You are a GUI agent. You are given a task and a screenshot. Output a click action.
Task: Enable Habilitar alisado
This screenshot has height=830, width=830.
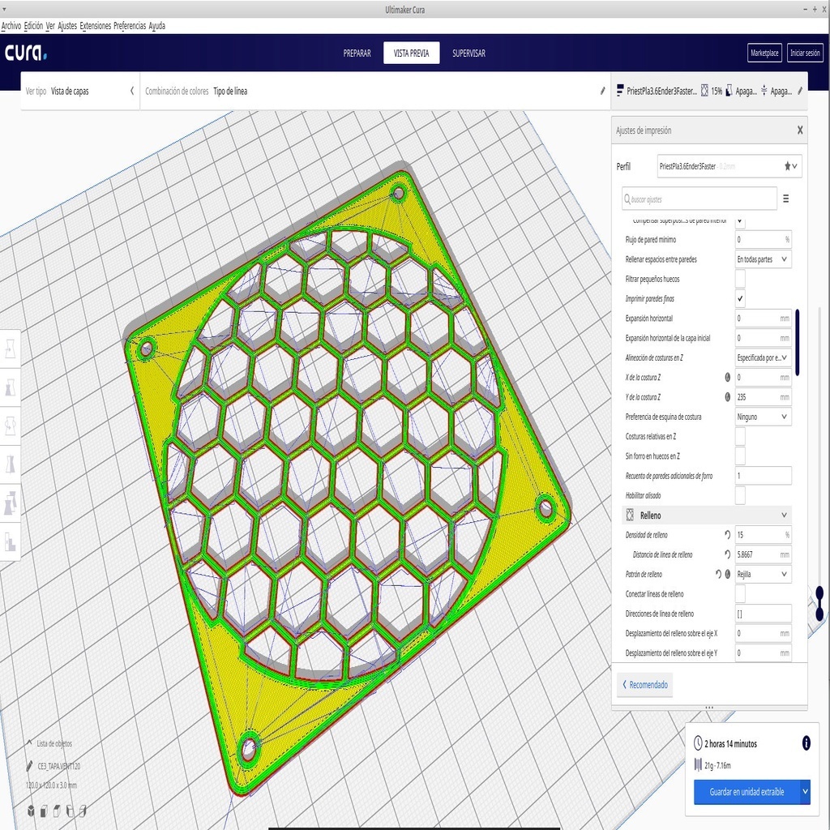[740, 495]
